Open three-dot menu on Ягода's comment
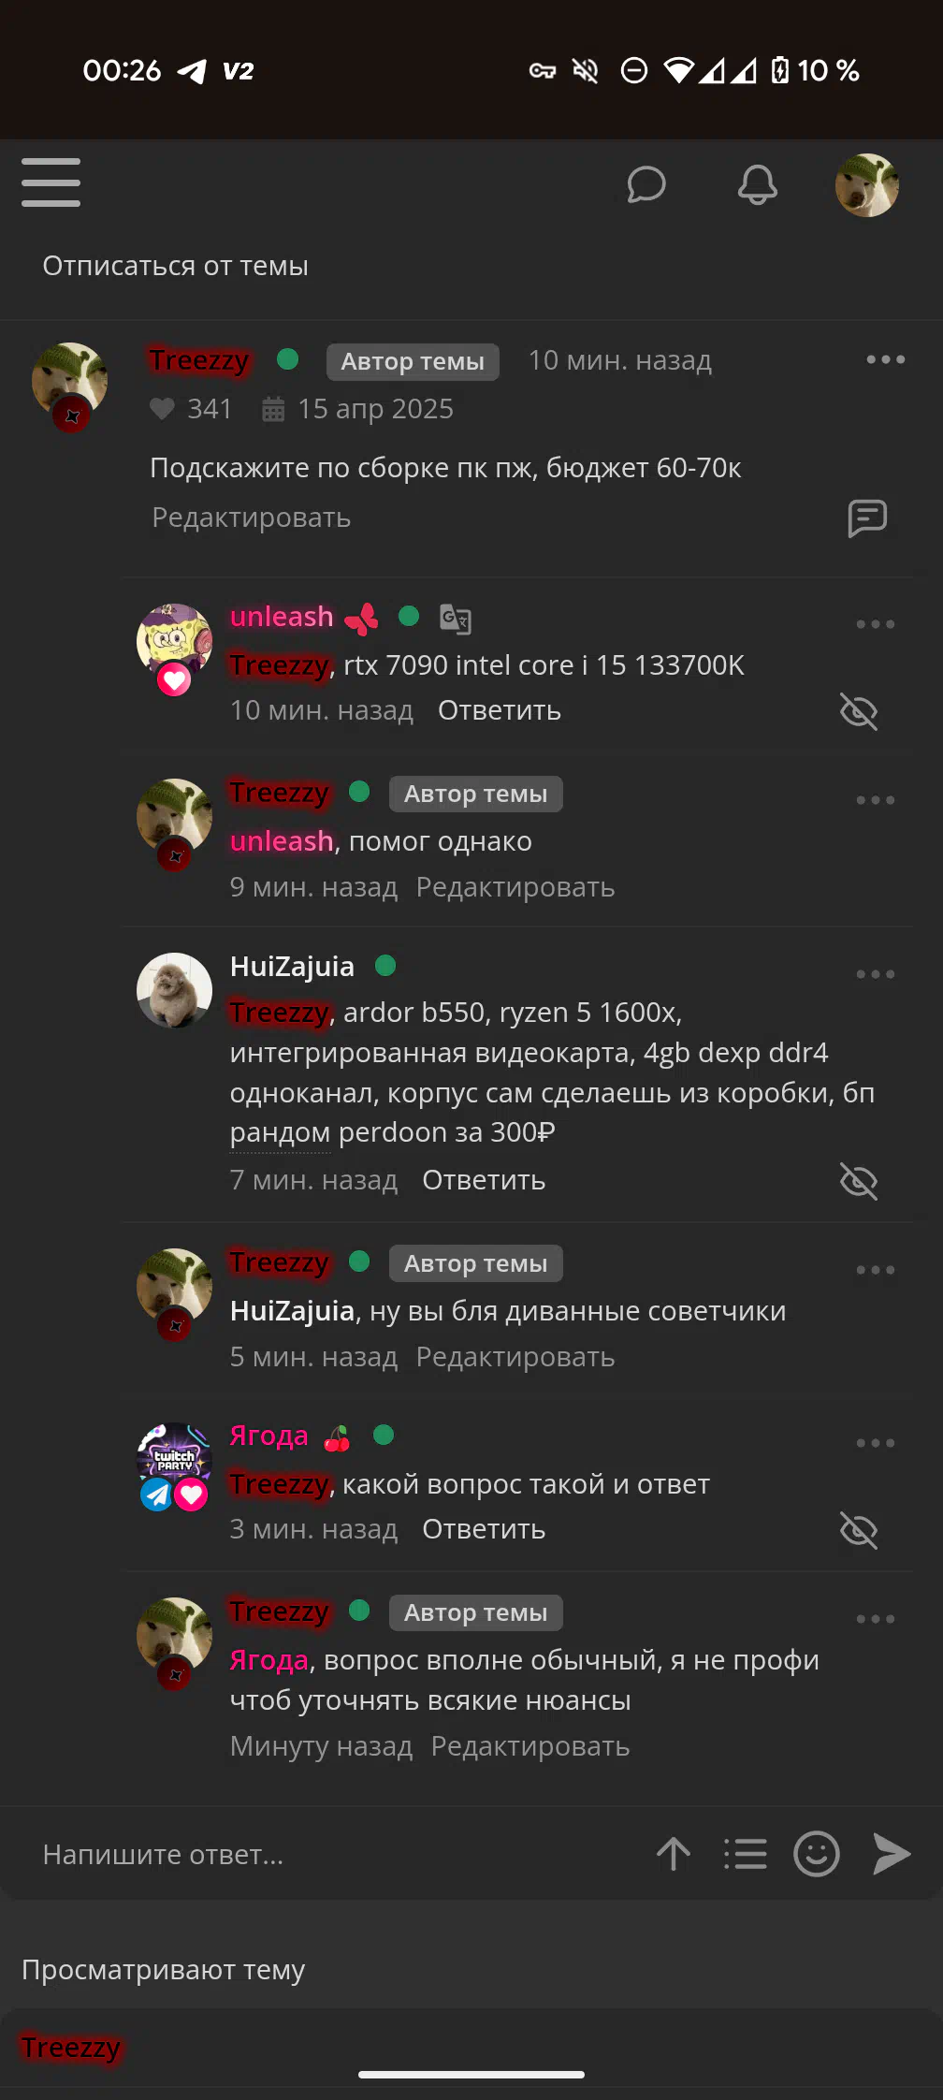Screen dimensions: 943x2100 coord(876,1443)
